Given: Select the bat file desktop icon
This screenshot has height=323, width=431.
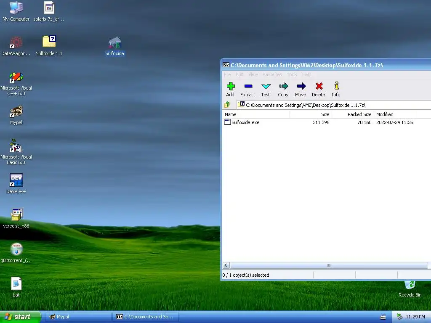Looking at the screenshot, I should pyautogui.click(x=16, y=283).
